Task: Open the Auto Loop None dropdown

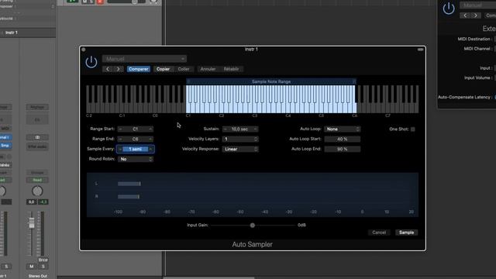Action: pos(343,129)
